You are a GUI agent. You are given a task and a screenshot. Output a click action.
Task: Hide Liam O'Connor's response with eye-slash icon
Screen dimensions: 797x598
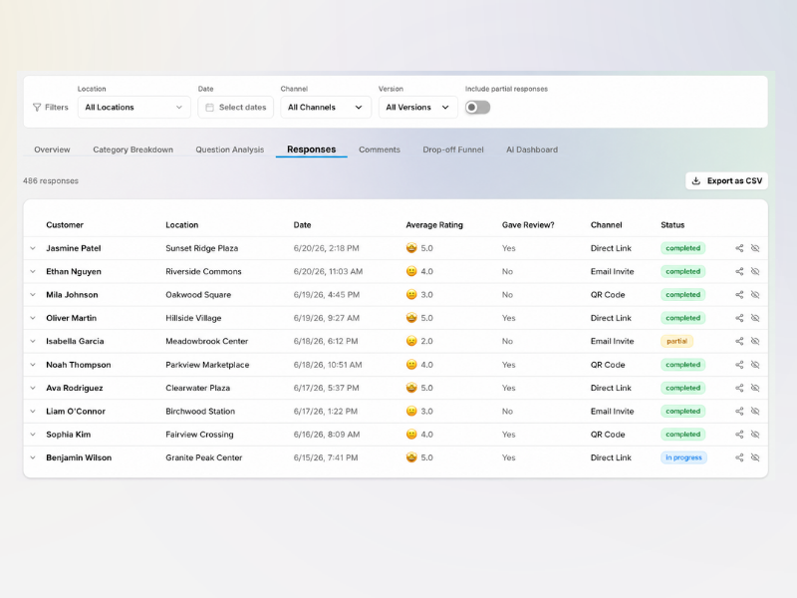click(x=755, y=411)
